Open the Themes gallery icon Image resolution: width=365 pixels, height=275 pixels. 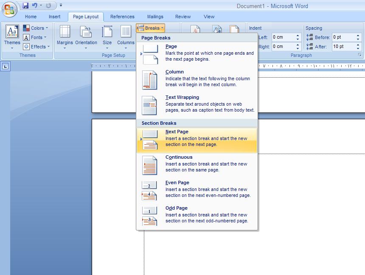[x=12, y=31]
